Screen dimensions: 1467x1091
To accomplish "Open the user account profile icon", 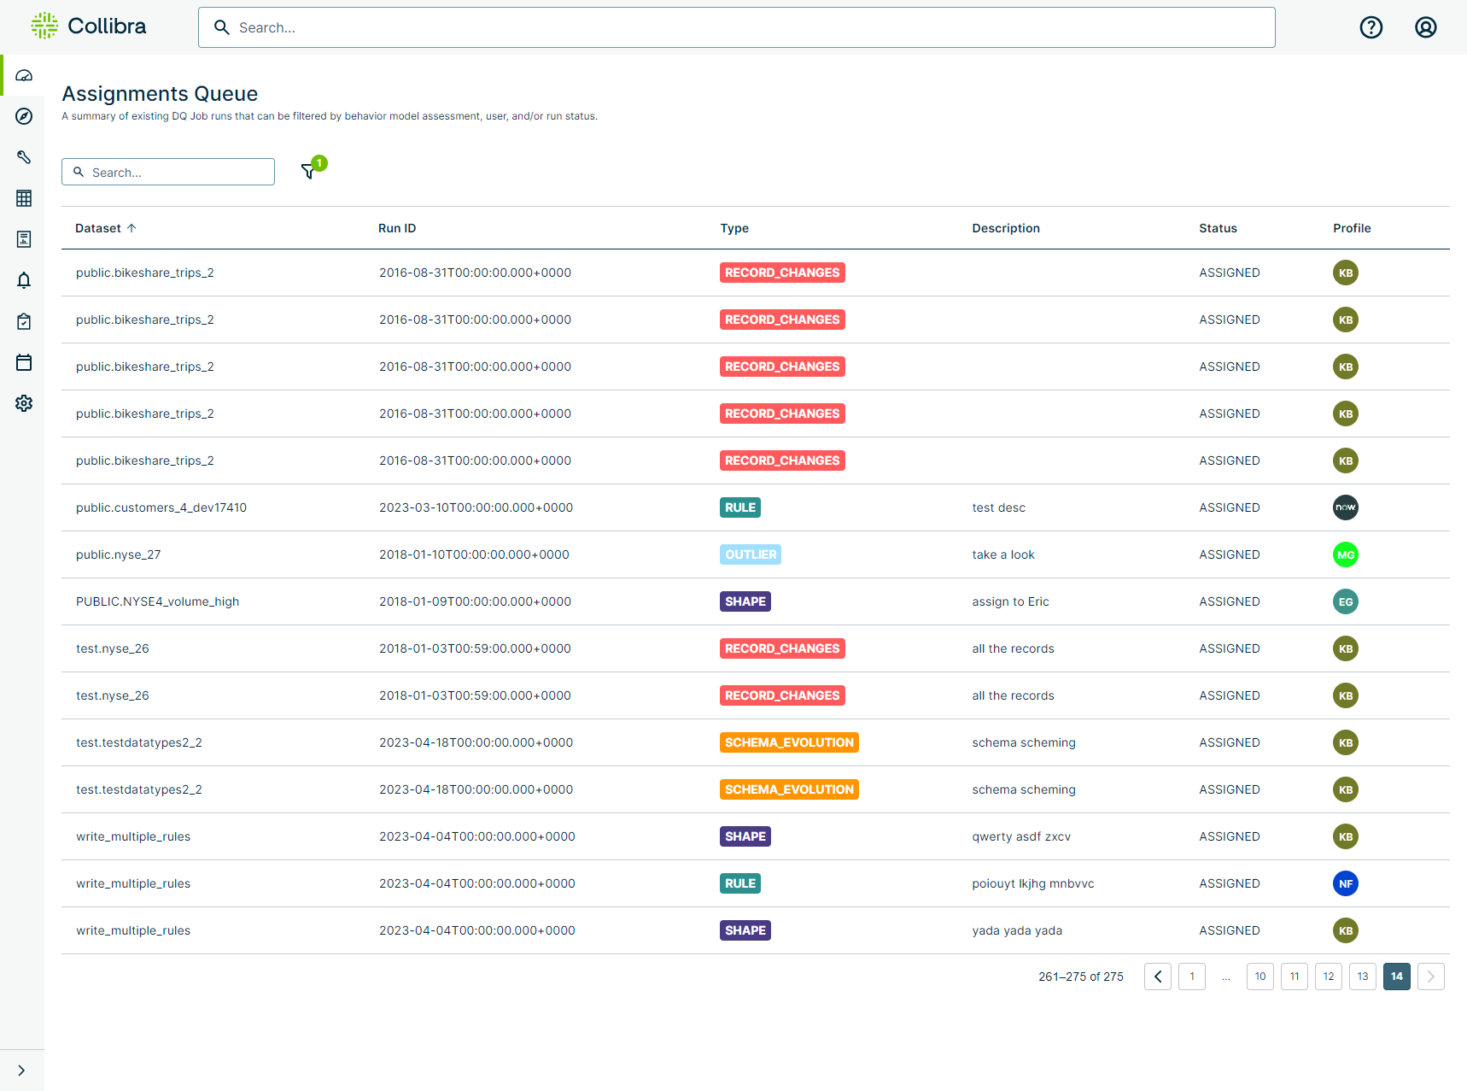I will [1425, 26].
